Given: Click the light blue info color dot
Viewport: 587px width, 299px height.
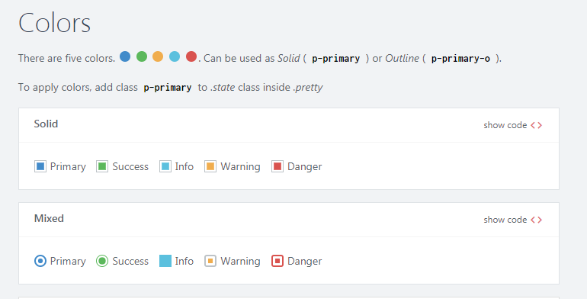Looking at the screenshot, I should tap(175, 56).
